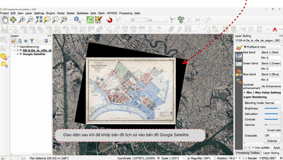Click the EPSG:3857 CRS button

(x=268, y=158)
